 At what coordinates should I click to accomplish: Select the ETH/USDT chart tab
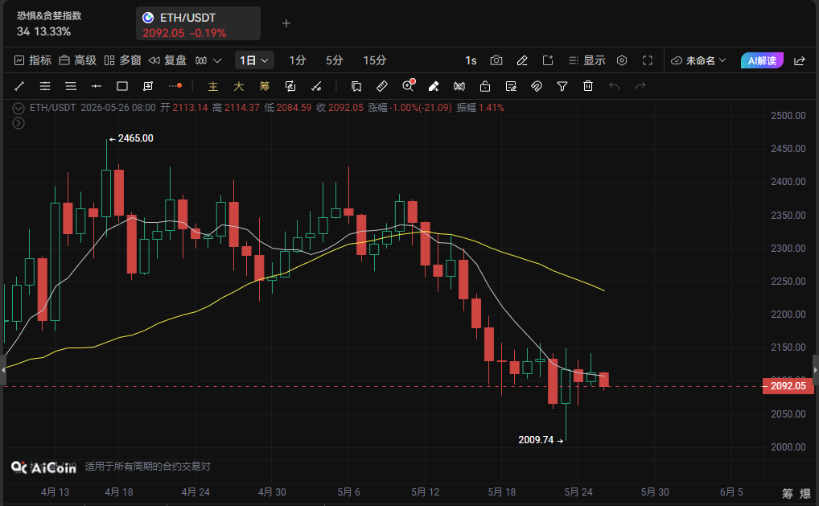point(199,23)
